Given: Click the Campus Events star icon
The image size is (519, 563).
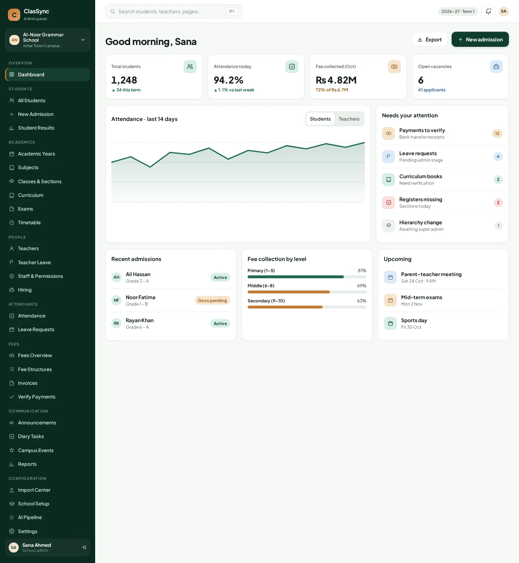Looking at the screenshot, I should point(12,450).
